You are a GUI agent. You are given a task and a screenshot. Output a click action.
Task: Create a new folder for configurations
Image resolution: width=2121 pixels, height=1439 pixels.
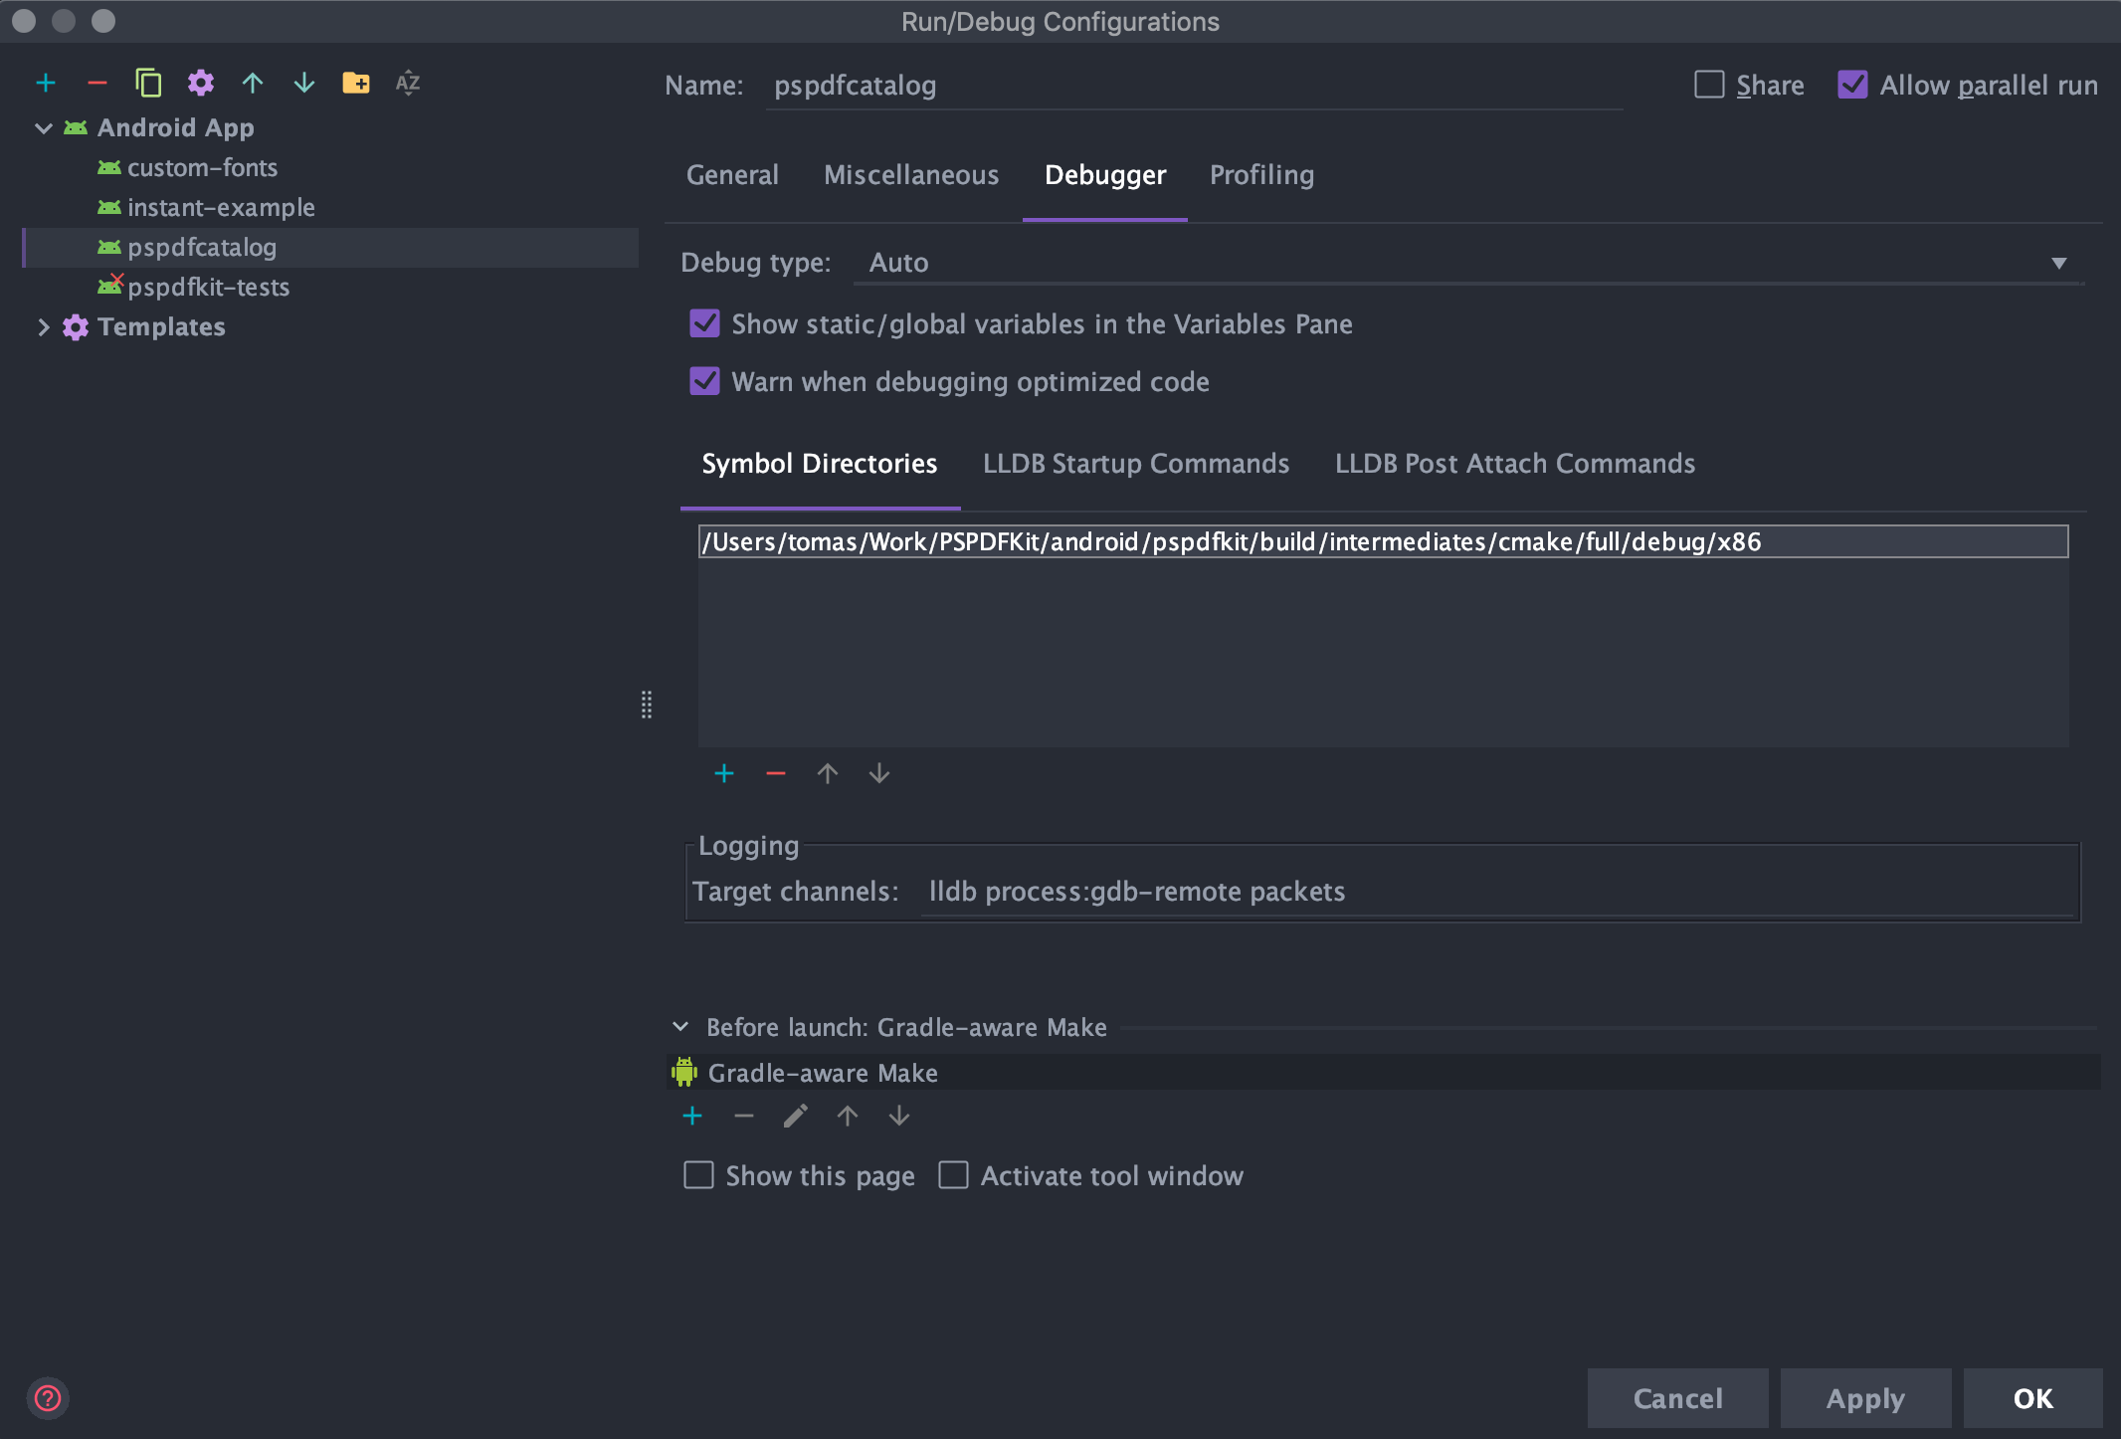[358, 84]
